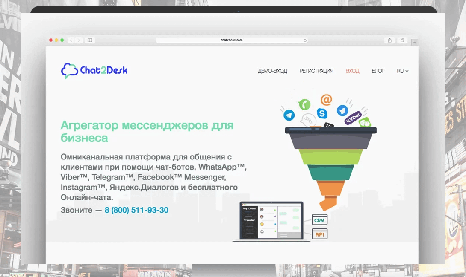Click the laptop chat illustration

271,222
